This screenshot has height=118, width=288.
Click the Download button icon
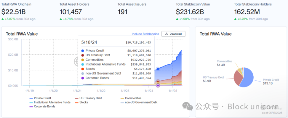click(166, 34)
